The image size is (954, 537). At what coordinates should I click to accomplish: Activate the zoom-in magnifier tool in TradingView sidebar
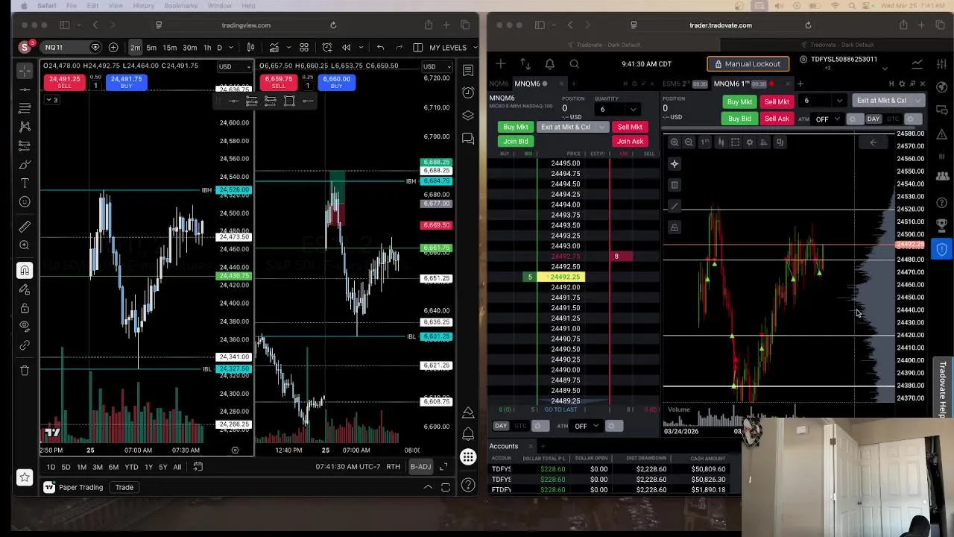25,245
